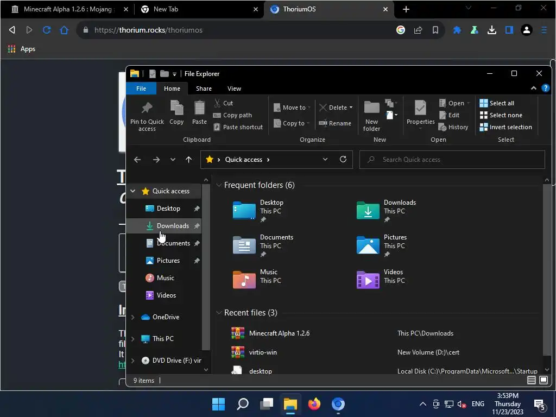
Task: Open Apps bookmarks shortcut
Action: coord(22,49)
